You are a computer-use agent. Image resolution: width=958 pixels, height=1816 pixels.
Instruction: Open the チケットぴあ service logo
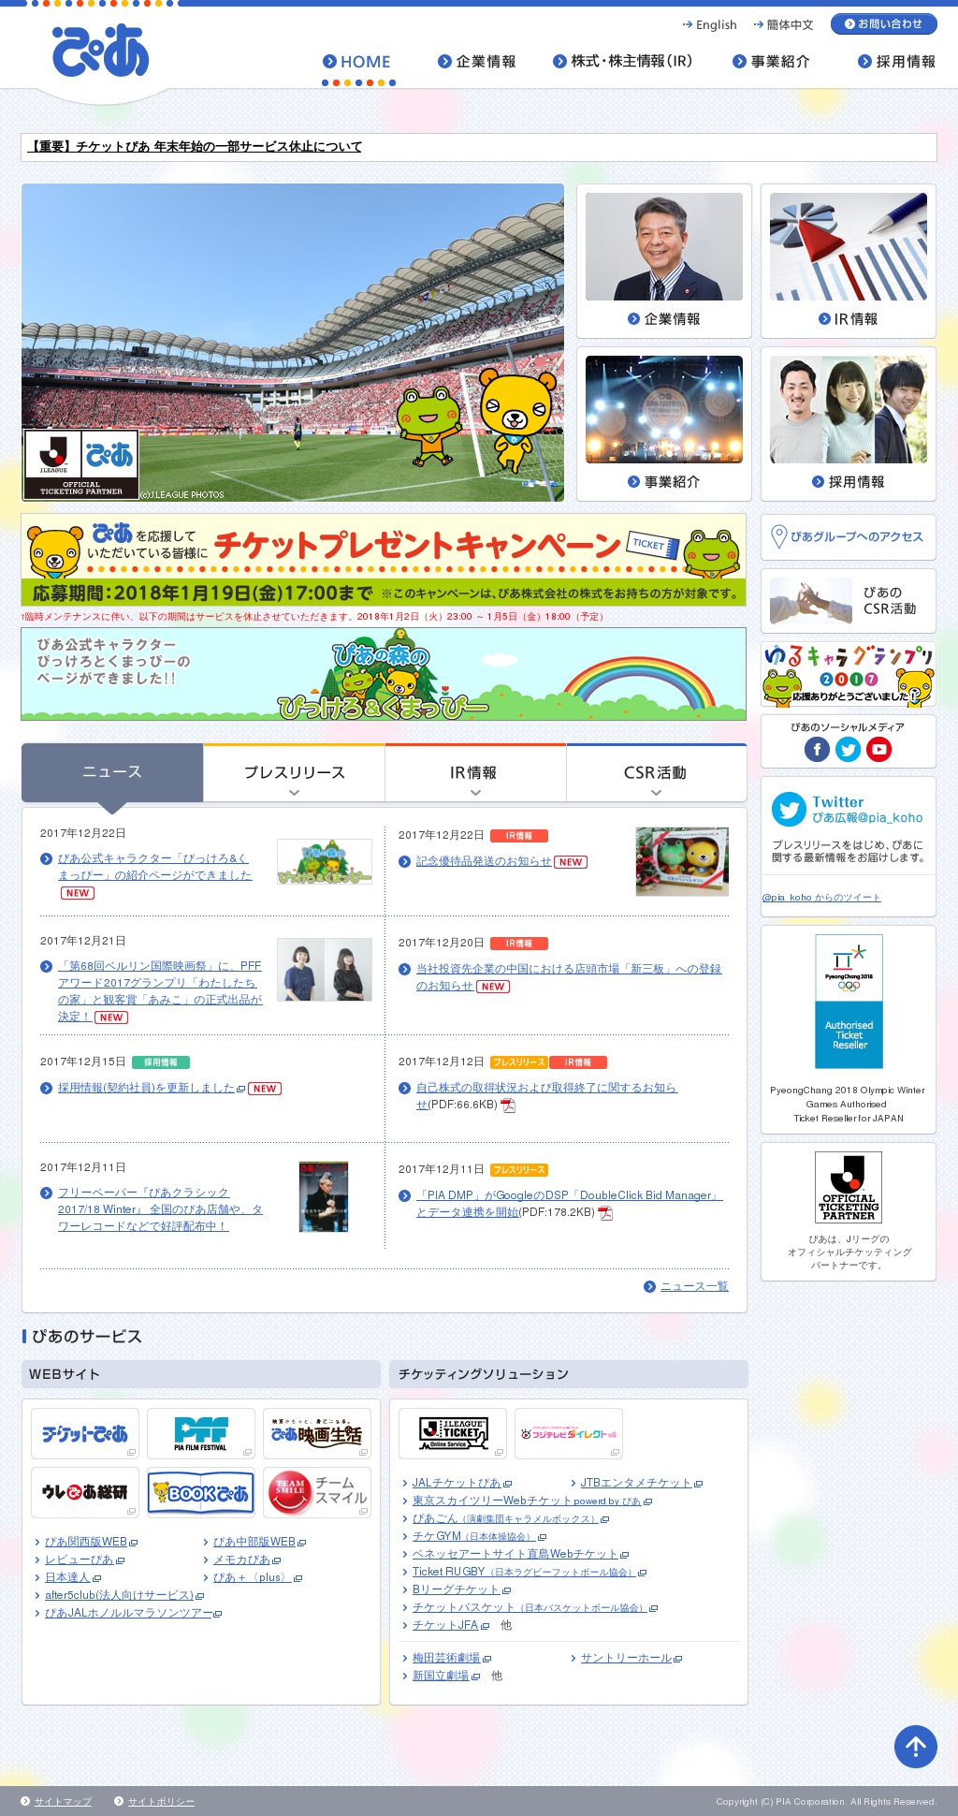[x=85, y=1433]
